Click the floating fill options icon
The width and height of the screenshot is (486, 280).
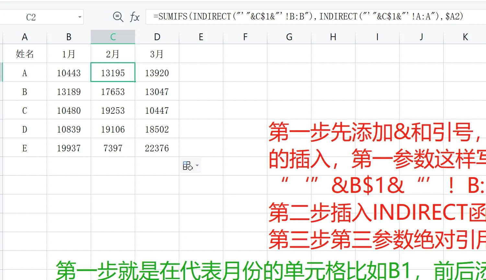pyautogui.click(x=188, y=166)
